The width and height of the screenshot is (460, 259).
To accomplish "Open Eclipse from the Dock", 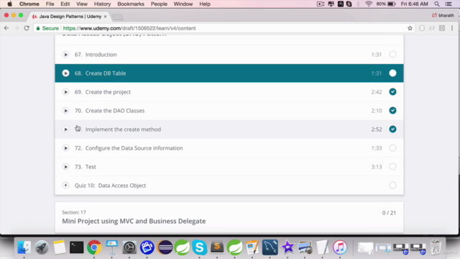I will tap(165, 247).
